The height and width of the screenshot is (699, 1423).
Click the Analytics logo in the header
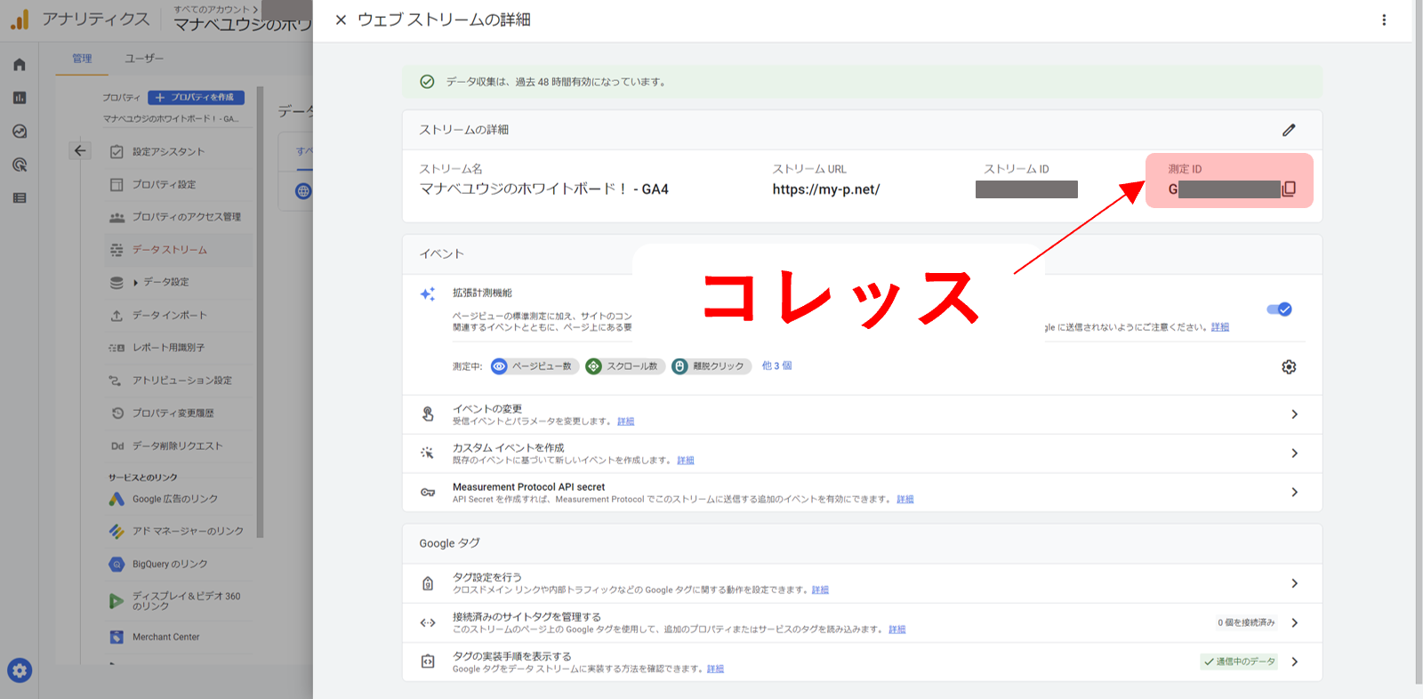point(20,19)
